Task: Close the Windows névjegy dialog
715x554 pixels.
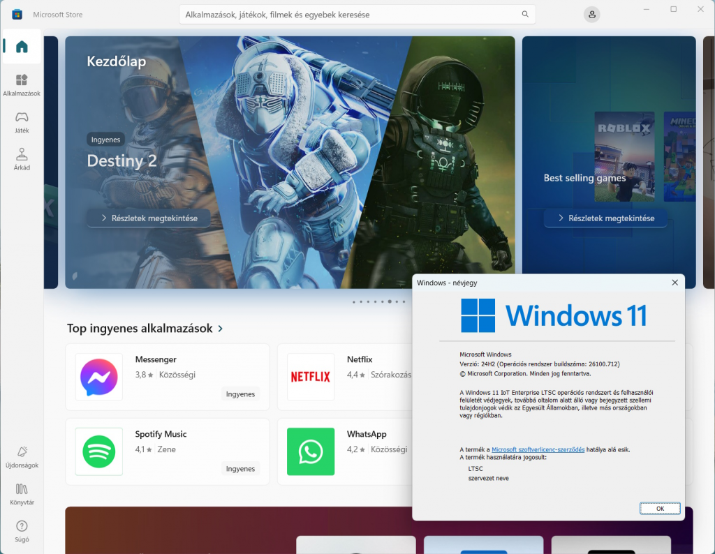Action: coord(675,283)
